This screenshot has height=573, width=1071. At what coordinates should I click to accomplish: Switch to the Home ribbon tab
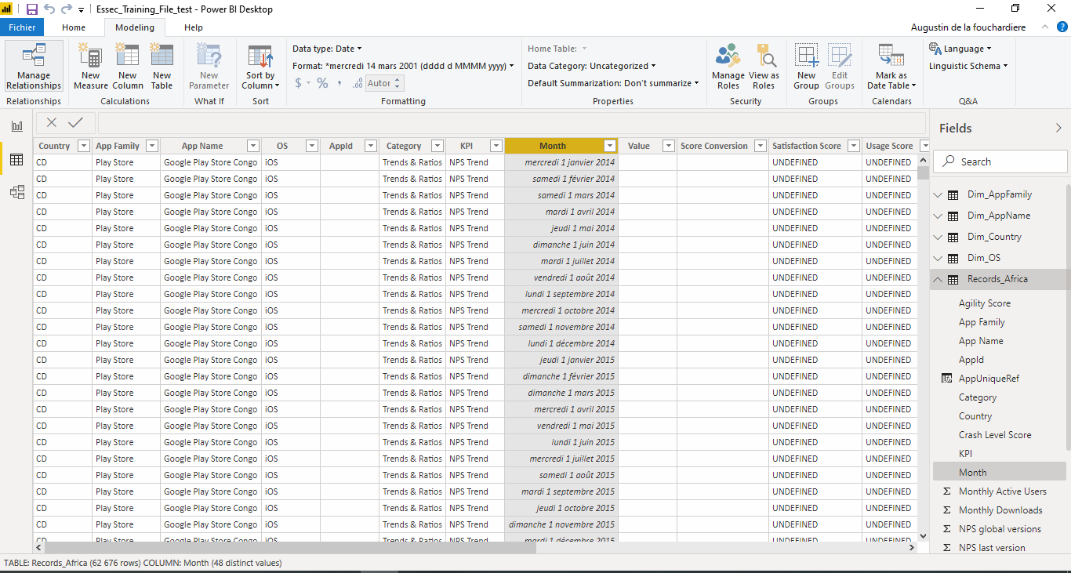click(74, 27)
